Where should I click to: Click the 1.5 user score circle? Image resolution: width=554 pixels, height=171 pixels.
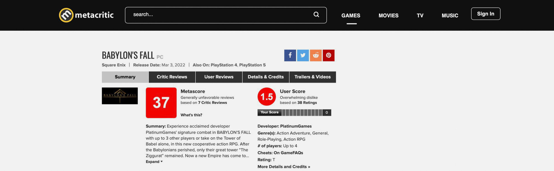(x=267, y=97)
